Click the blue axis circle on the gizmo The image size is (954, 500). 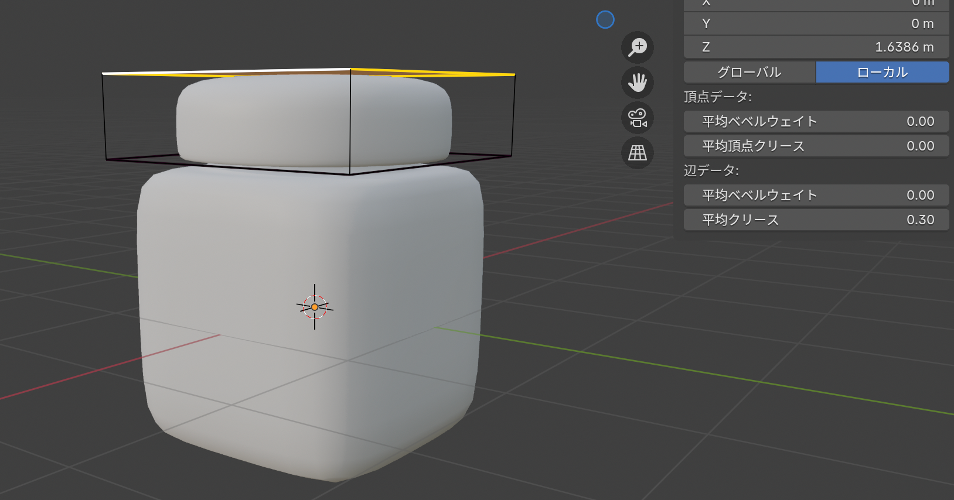[x=605, y=20]
